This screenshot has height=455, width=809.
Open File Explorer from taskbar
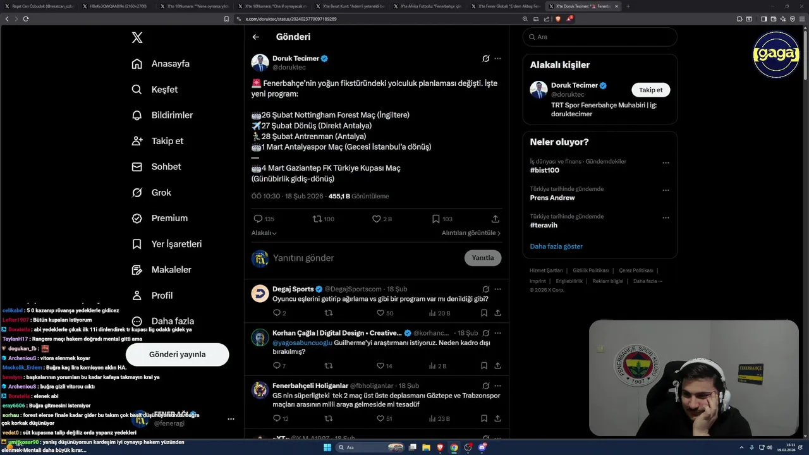pos(427,447)
